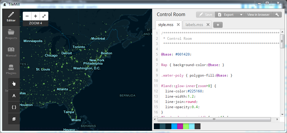Close the labels.mss tab
The width and height of the screenshot is (287, 133).
[x=208, y=25]
